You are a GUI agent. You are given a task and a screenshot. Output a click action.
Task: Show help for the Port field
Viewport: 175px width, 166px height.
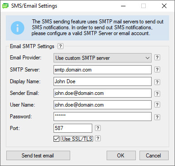point(98,128)
